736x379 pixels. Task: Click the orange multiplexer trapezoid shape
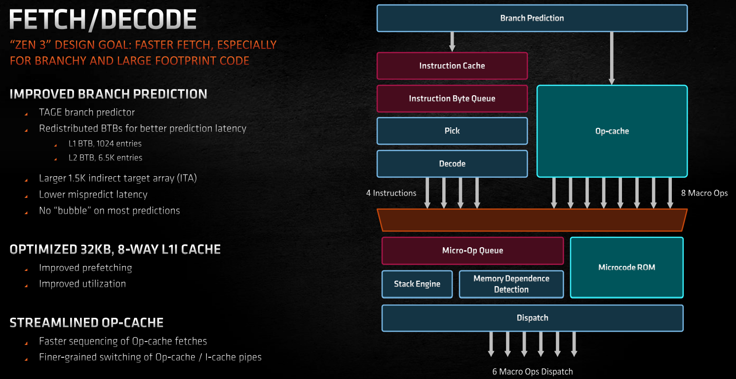pos(532,220)
